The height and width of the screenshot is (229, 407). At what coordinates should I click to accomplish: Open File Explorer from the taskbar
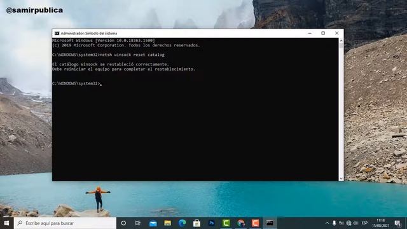(x=167, y=223)
